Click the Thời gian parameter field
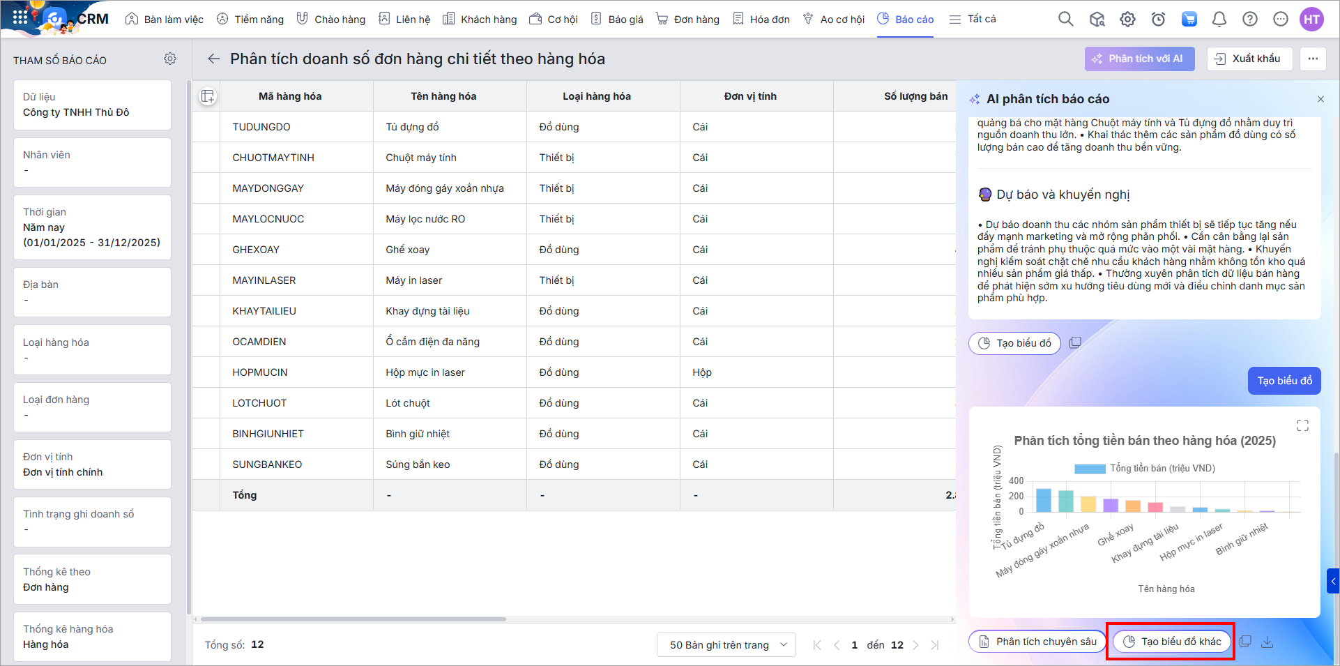This screenshot has height=666, width=1340. tap(92, 227)
